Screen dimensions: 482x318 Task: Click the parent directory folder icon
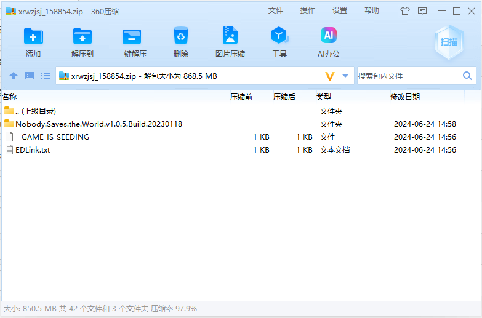tap(9, 111)
